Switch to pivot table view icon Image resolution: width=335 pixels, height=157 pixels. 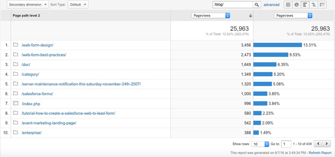coord(322,5)
